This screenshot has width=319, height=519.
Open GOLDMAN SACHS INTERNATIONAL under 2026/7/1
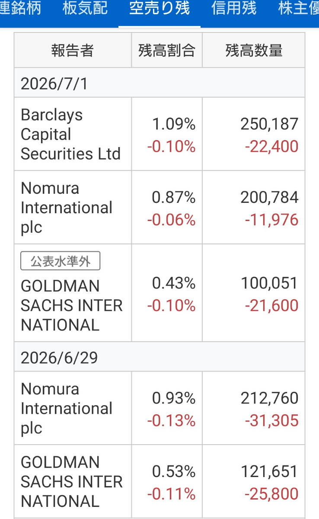point(72,305)
